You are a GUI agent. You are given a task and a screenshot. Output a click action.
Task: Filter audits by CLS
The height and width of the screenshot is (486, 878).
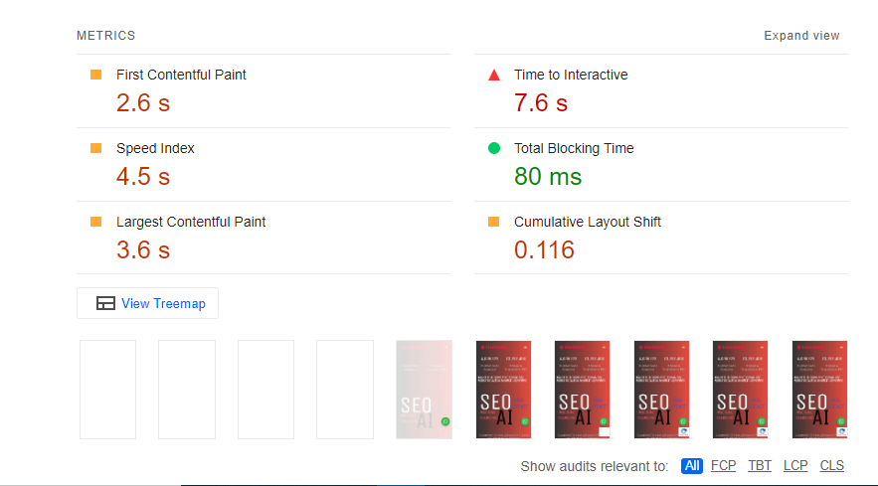(831, 465)
